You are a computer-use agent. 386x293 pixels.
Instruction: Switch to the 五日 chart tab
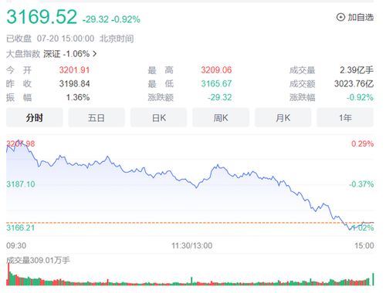pyautogui.click(x=96, y=118)
